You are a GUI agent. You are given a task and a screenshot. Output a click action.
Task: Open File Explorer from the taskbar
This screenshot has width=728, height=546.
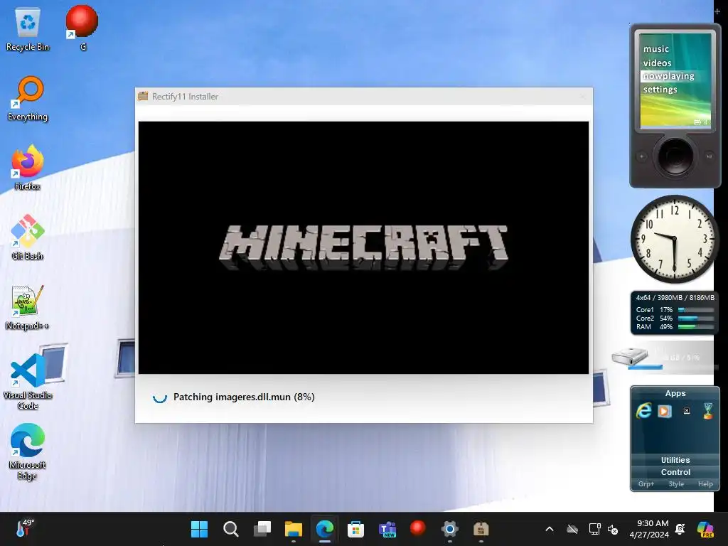tap(294, 529)
